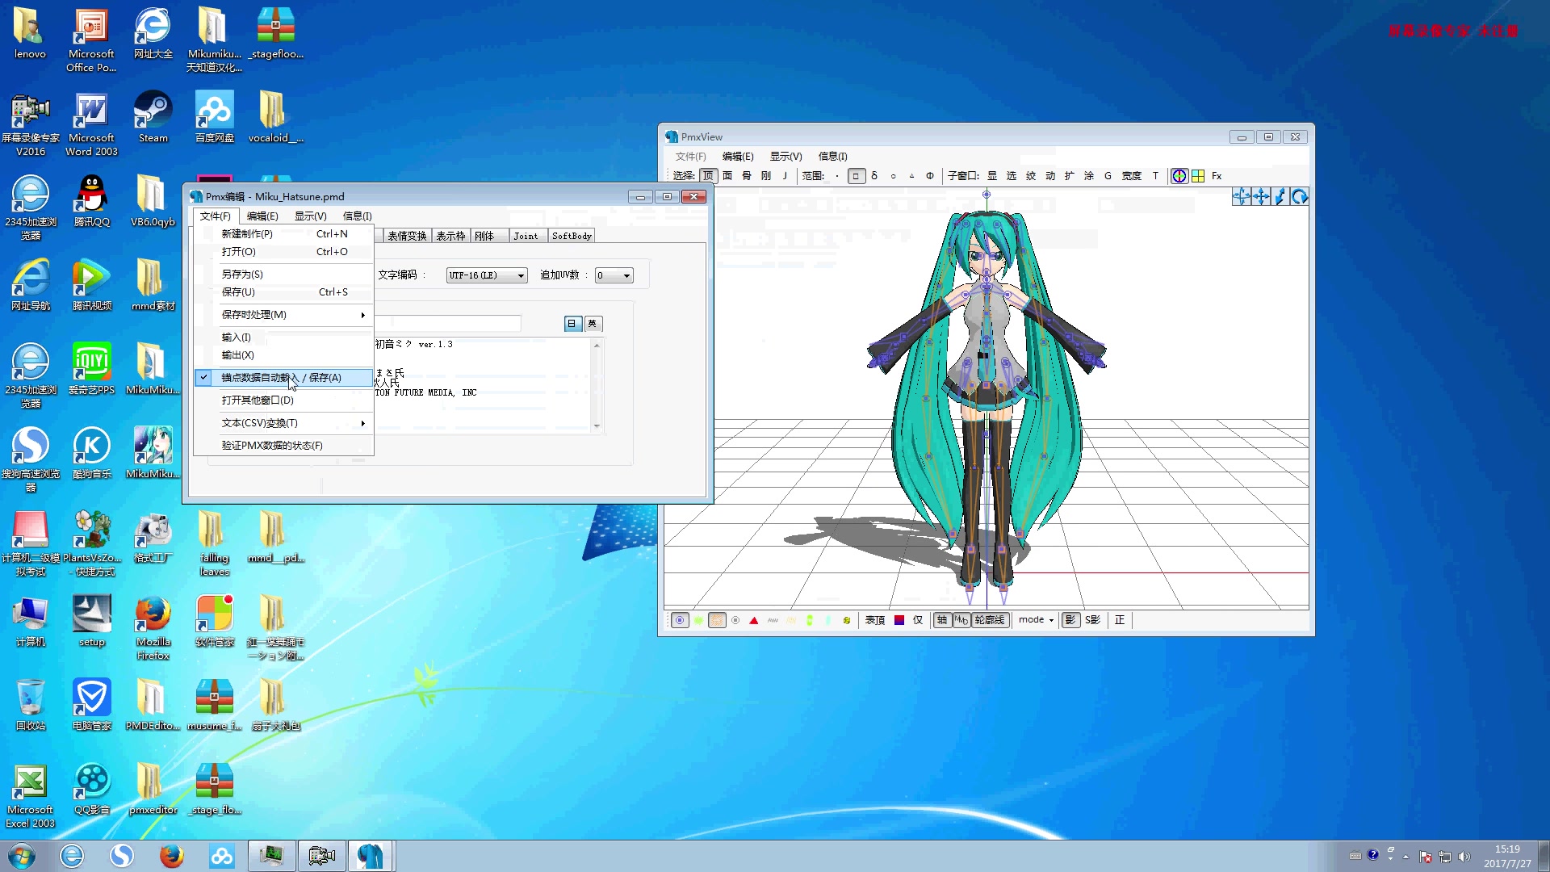Toggle 锚点数据自动载入/保存 checked option
Viewport: 1550px width, 872px height.
tap(283, 377)
